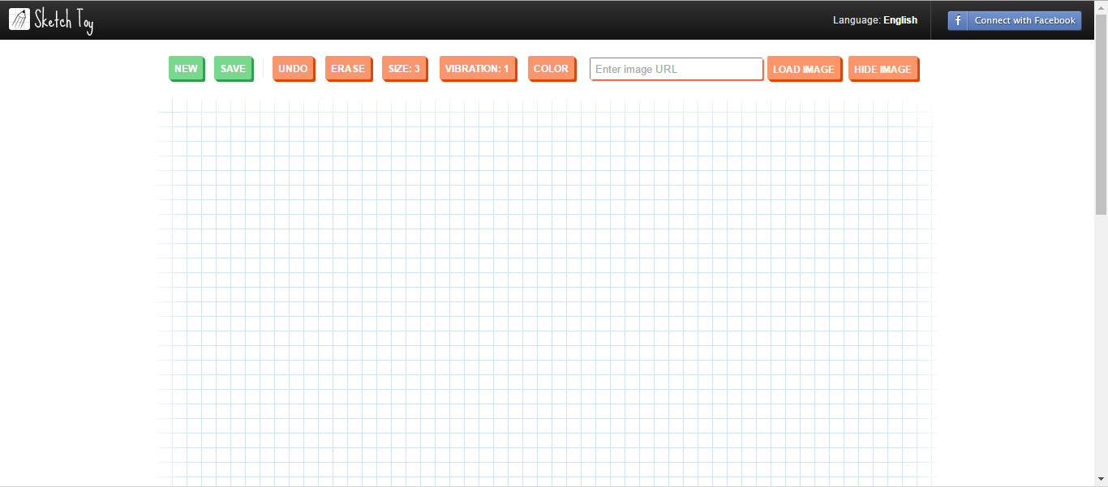This screenshot has height=487, width=1108.
Task: Click on the grid drawing canvas
Action: [x=545, y=292]
